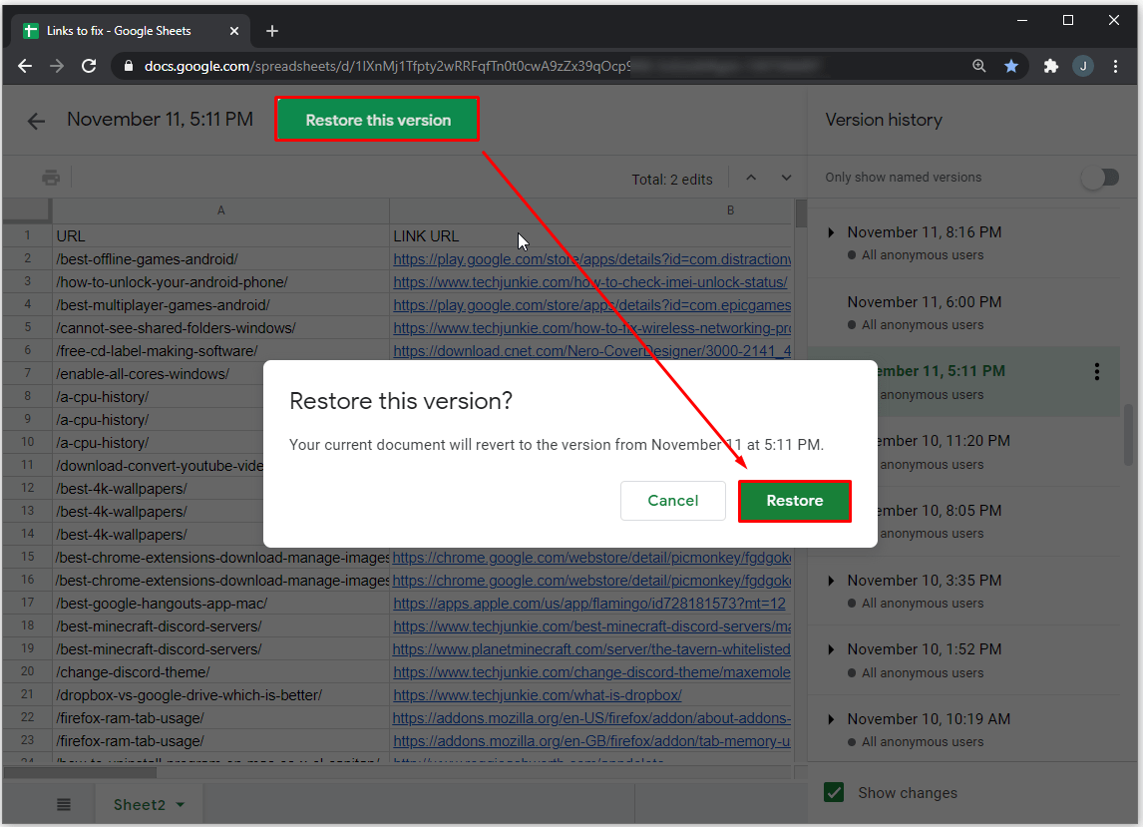Open the three-dot menu for November 11, 5:11 PM
Screen dimensions: 1143x827
click(1097, 372)
